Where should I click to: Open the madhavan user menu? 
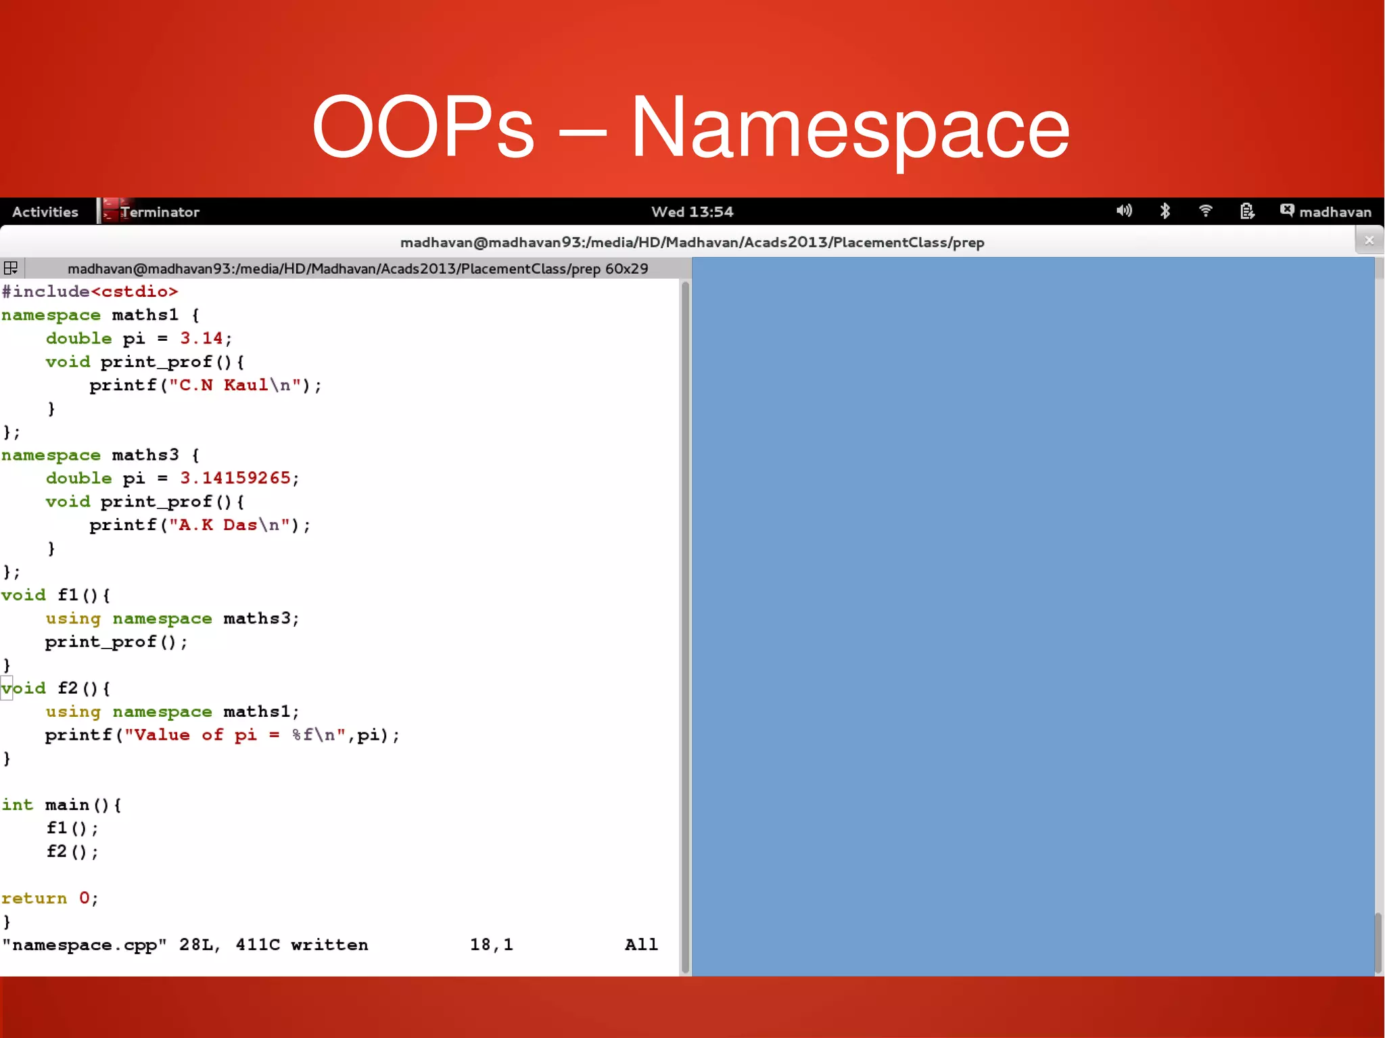[1335, 212]
